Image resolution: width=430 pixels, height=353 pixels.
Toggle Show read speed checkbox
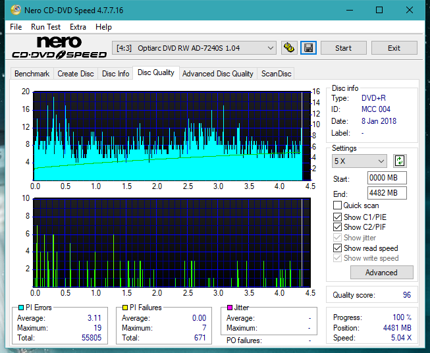[x=337, y=248]
